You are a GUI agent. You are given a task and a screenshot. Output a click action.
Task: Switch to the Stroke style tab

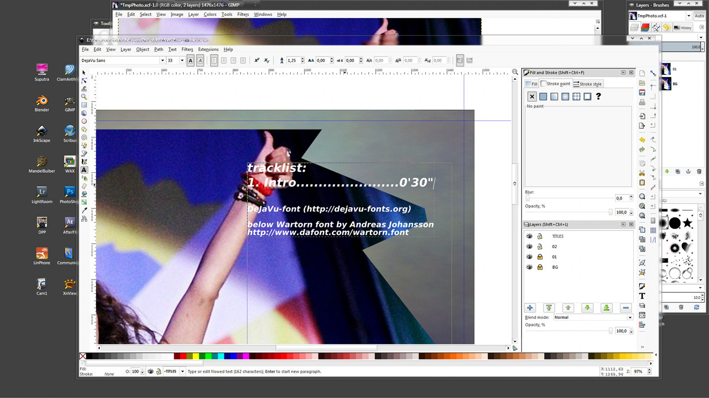pos(588,84)
